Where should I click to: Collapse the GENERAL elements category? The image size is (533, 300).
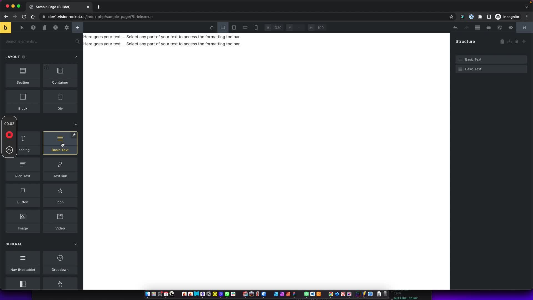[x=76, y=244]
